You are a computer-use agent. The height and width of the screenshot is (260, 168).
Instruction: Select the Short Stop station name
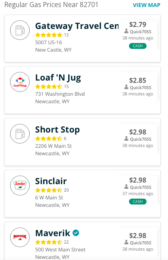[57, 129]
